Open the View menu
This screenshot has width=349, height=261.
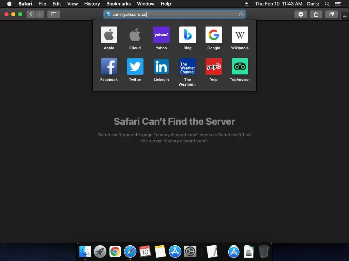coord(73,4)
